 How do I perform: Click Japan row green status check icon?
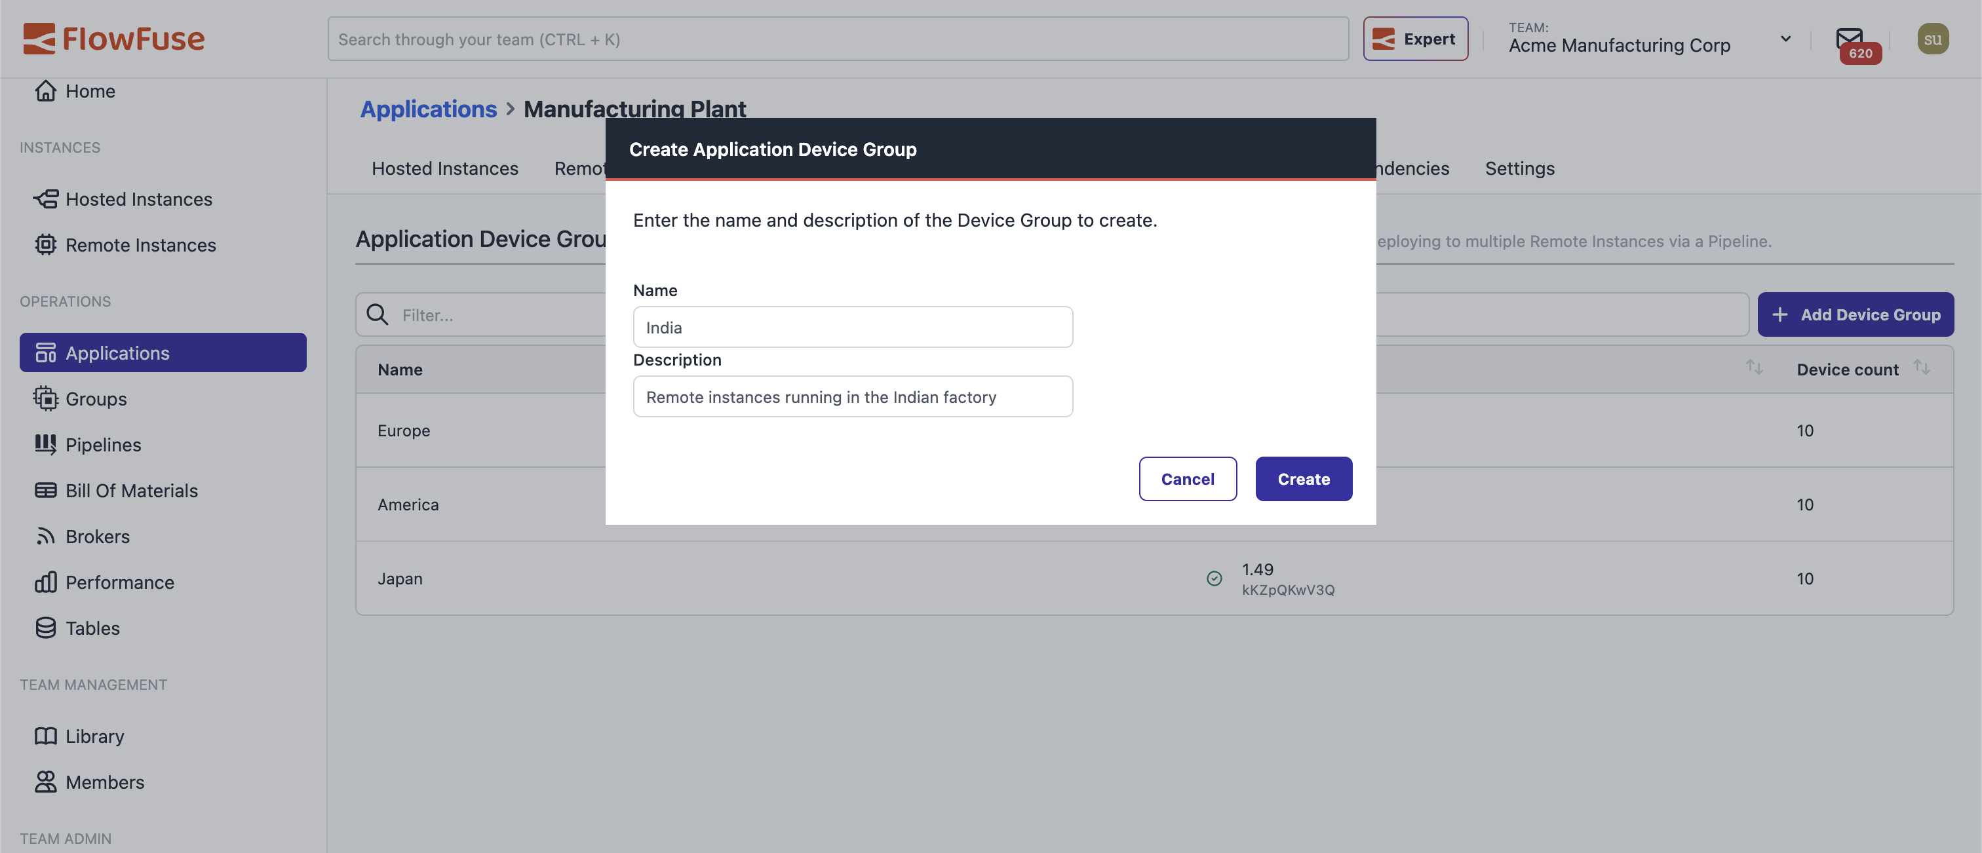tap(1214, 578)
